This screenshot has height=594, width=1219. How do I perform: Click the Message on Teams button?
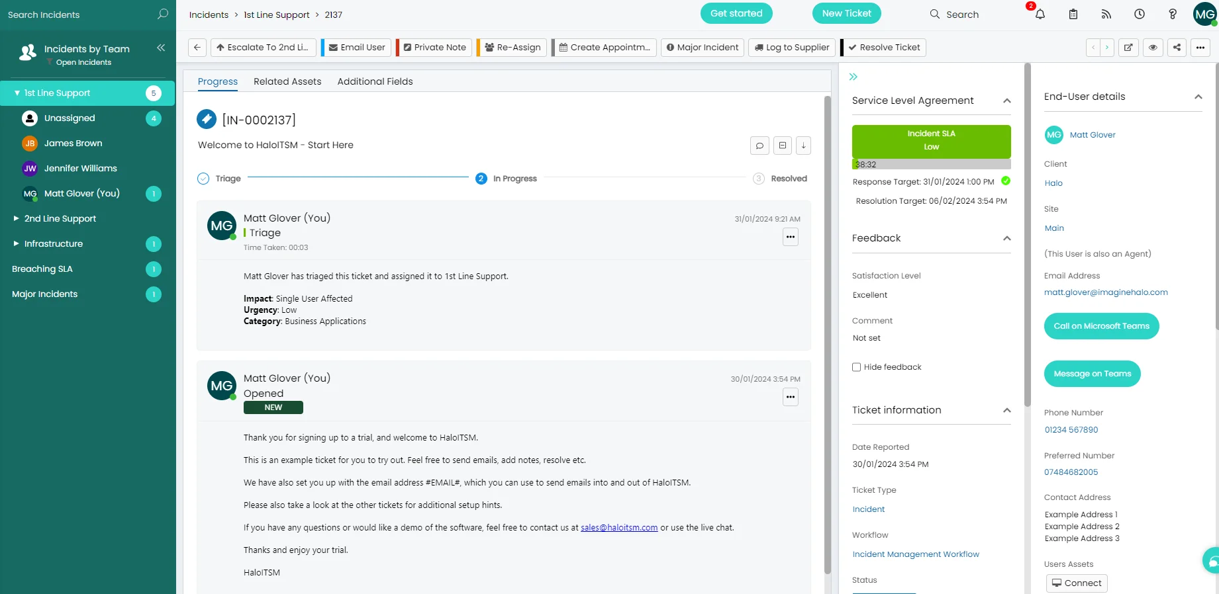[x=1093, y=374]
